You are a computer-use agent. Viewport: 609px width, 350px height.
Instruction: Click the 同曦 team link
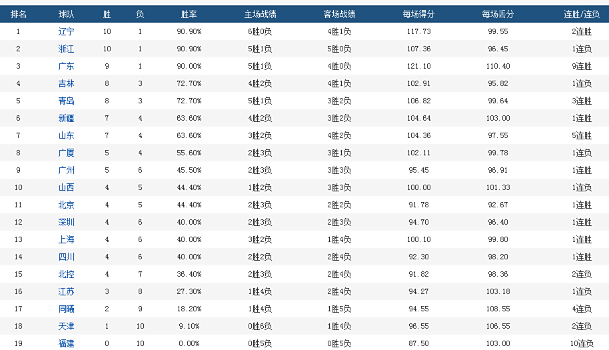pyautogui.click(x=66, y=309)
